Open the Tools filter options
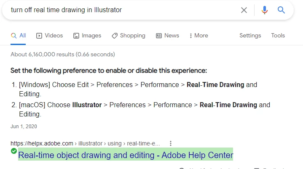Screen dimensions: 303x169 coord(278,35)
